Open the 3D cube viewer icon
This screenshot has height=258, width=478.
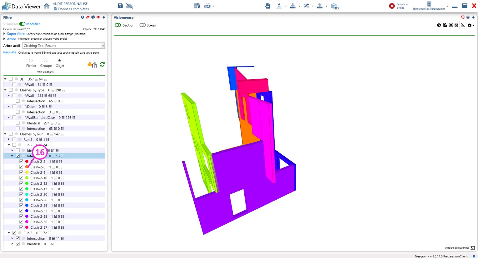point(335,6)
